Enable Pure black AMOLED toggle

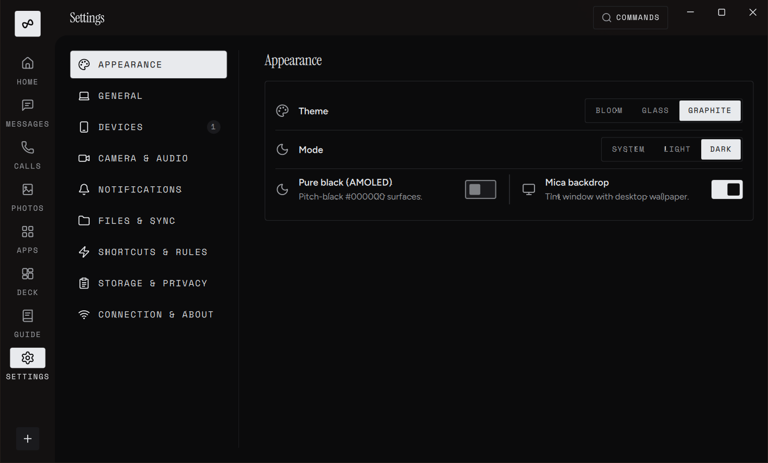coord(481,189)
